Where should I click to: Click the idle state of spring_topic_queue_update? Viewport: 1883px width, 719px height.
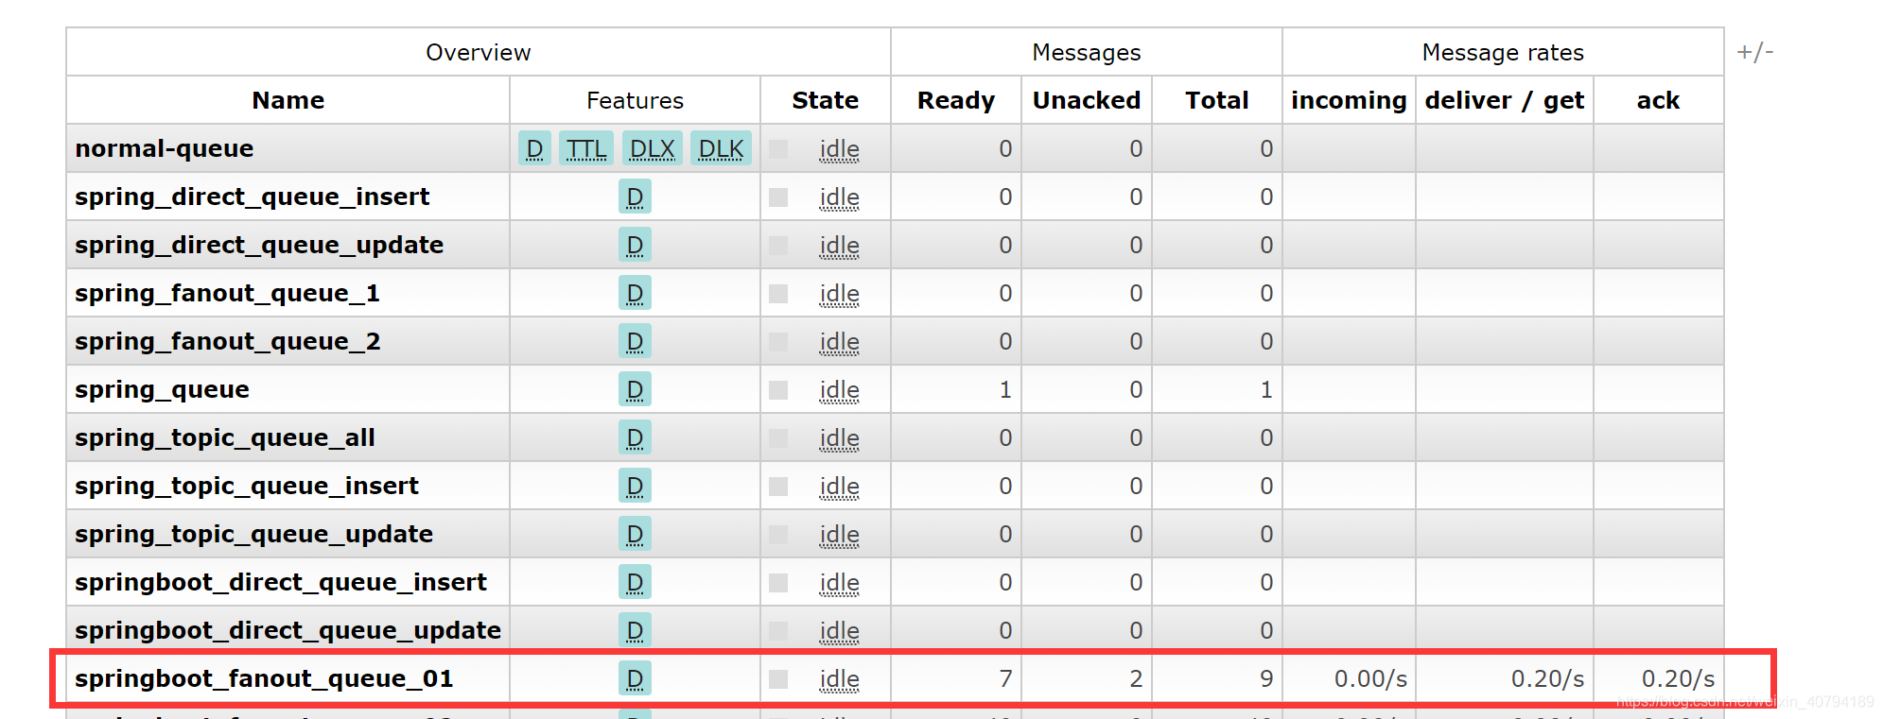tap(839, 535)
